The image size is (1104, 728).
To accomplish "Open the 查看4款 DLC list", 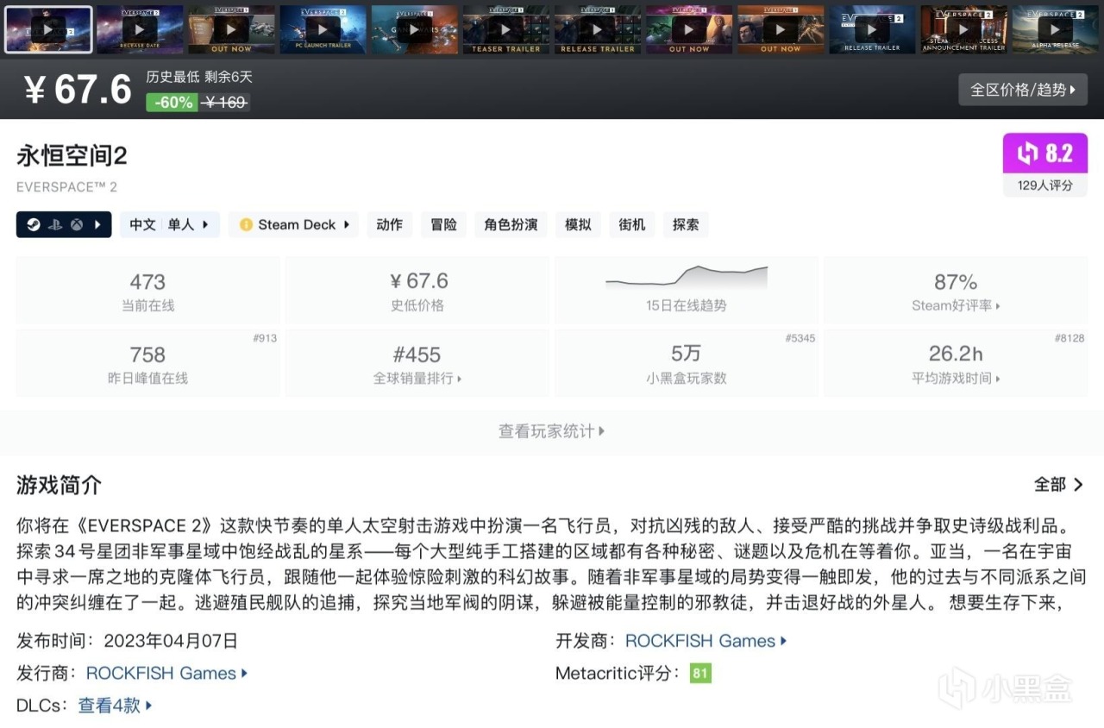I will point(116,705).
